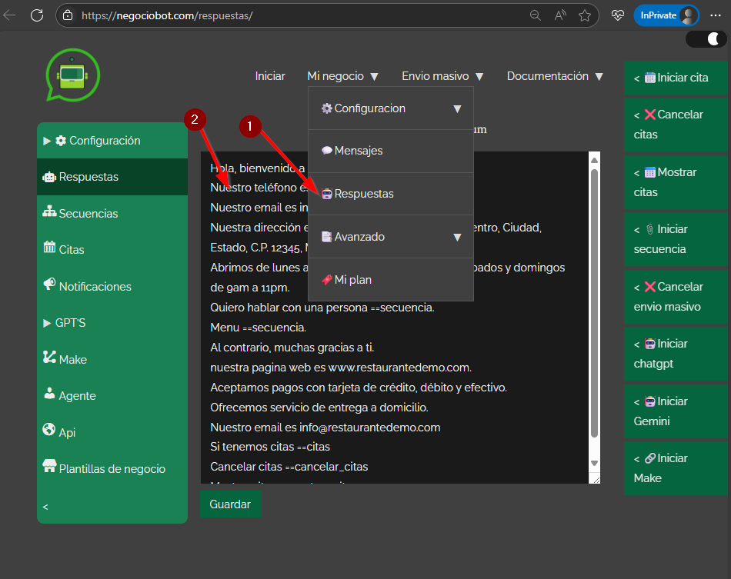This screenshot has height=579, width=731.
Task: Click the Mostrar citas shortcut button
Action: 676,182
